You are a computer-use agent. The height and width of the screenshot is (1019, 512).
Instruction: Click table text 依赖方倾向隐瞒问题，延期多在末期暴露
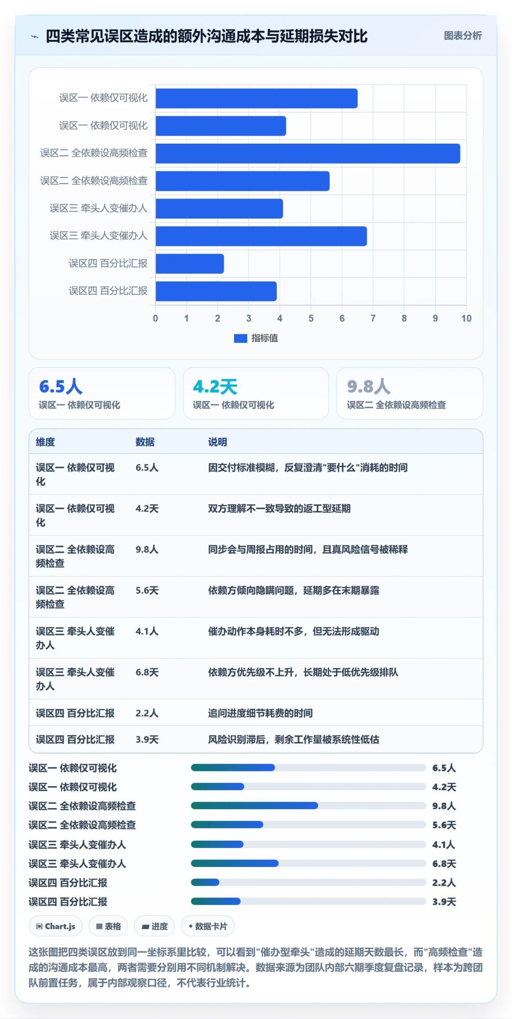coord(293,590)
